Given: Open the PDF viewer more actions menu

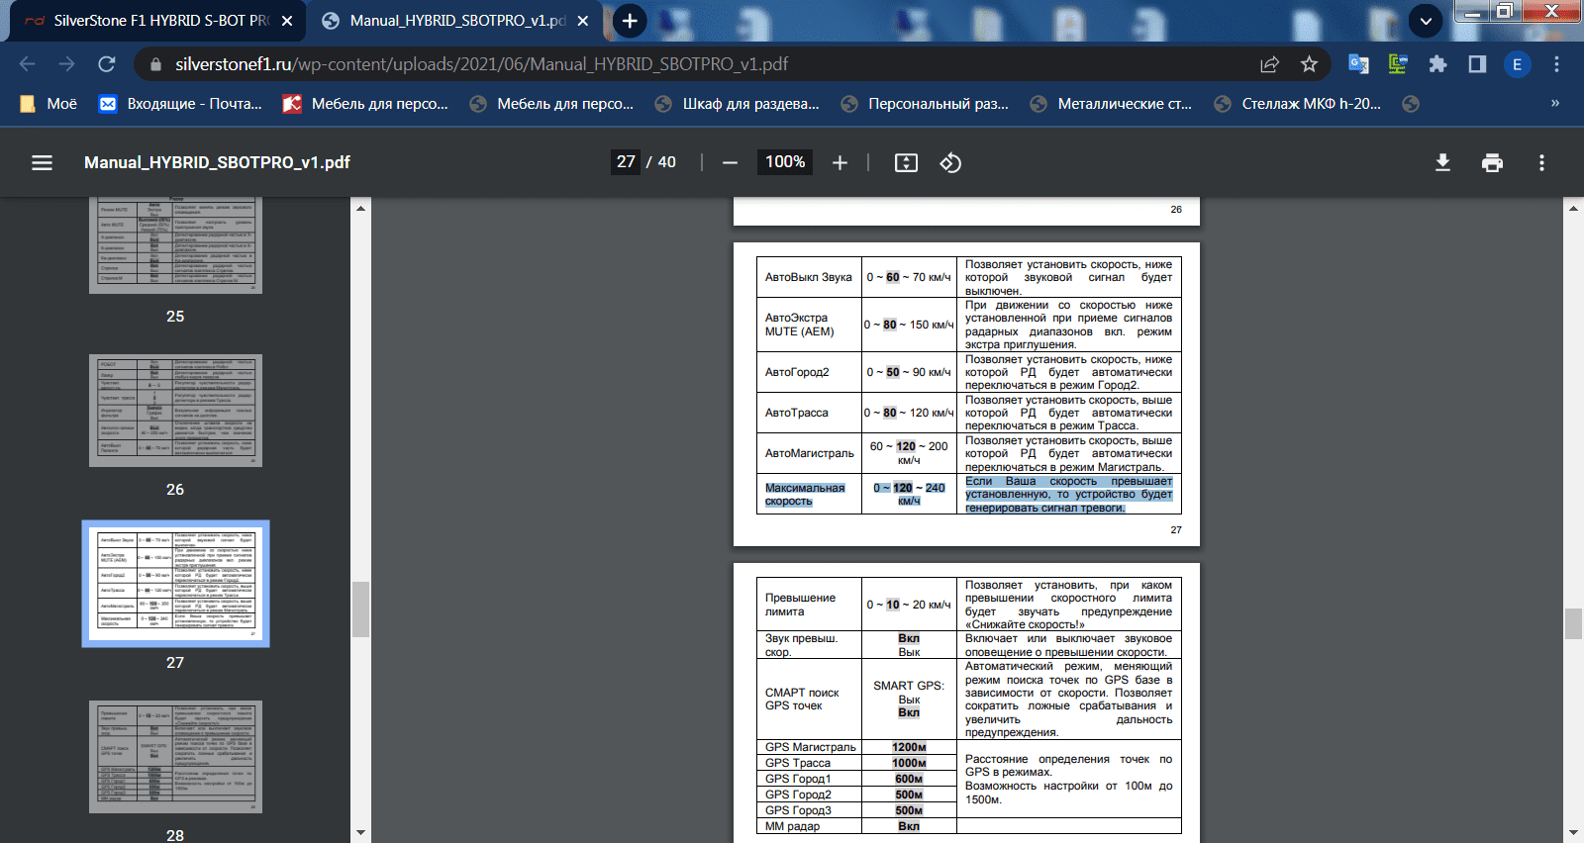Looking at the screenshot, I should (1541, 162).
